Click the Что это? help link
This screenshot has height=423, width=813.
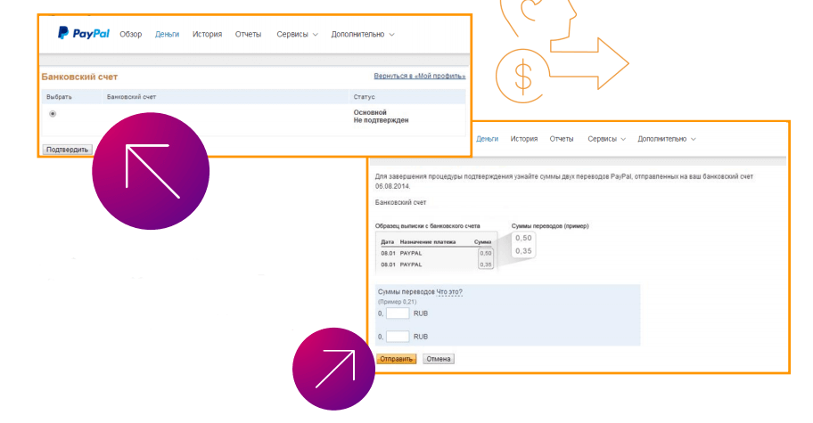coord(449,292)
